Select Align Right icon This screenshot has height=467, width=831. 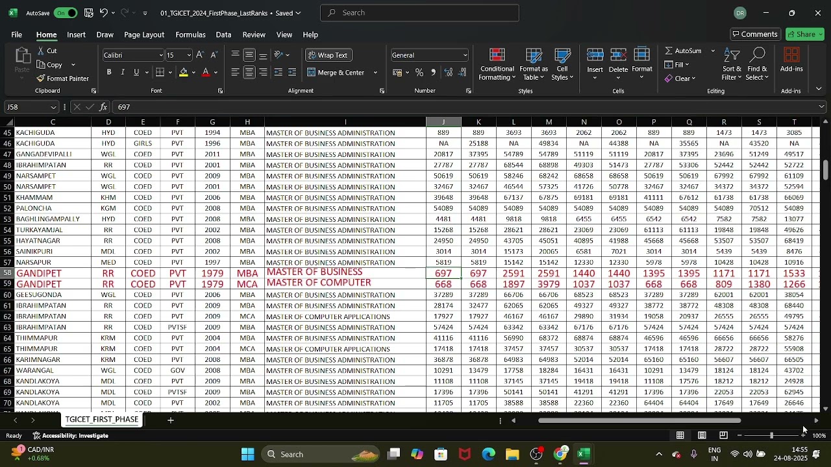263,72
